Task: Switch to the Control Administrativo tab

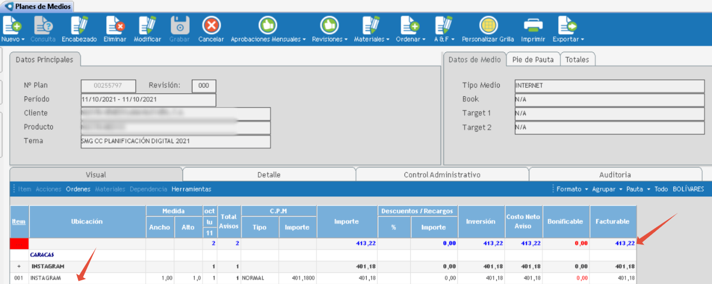Action: coord(442,174)
